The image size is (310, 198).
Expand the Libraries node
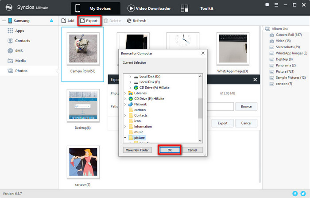tap(125, 93)
